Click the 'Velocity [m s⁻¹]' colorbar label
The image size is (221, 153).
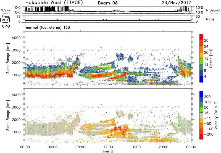(216, 115)
